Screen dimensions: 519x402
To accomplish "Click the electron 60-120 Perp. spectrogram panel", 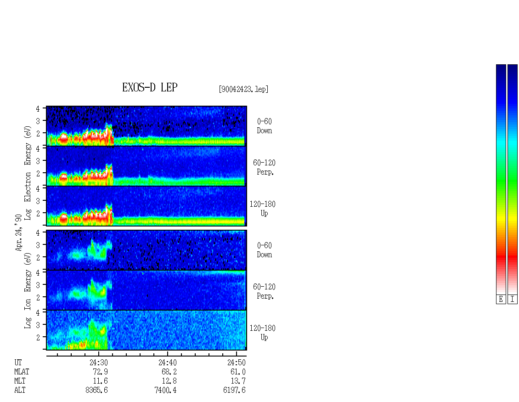I will click(x=147, y=166).
